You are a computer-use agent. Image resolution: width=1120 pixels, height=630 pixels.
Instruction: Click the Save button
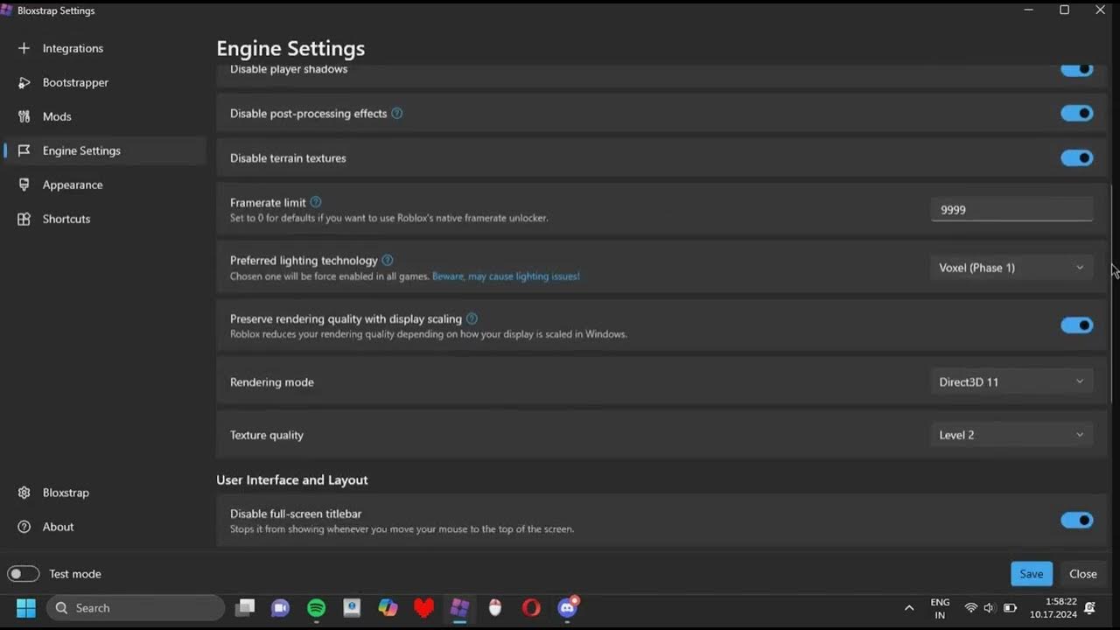(x=1031, y=574)
